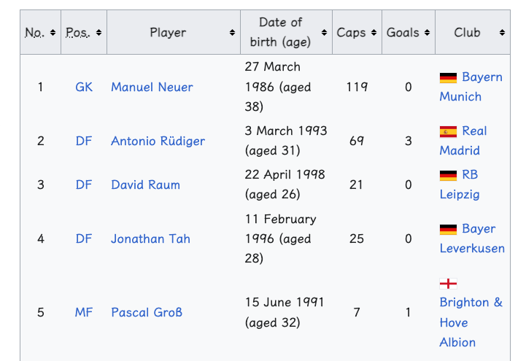Open the RB Leipzig club link
526x361 pixels.
pos(460,185)
